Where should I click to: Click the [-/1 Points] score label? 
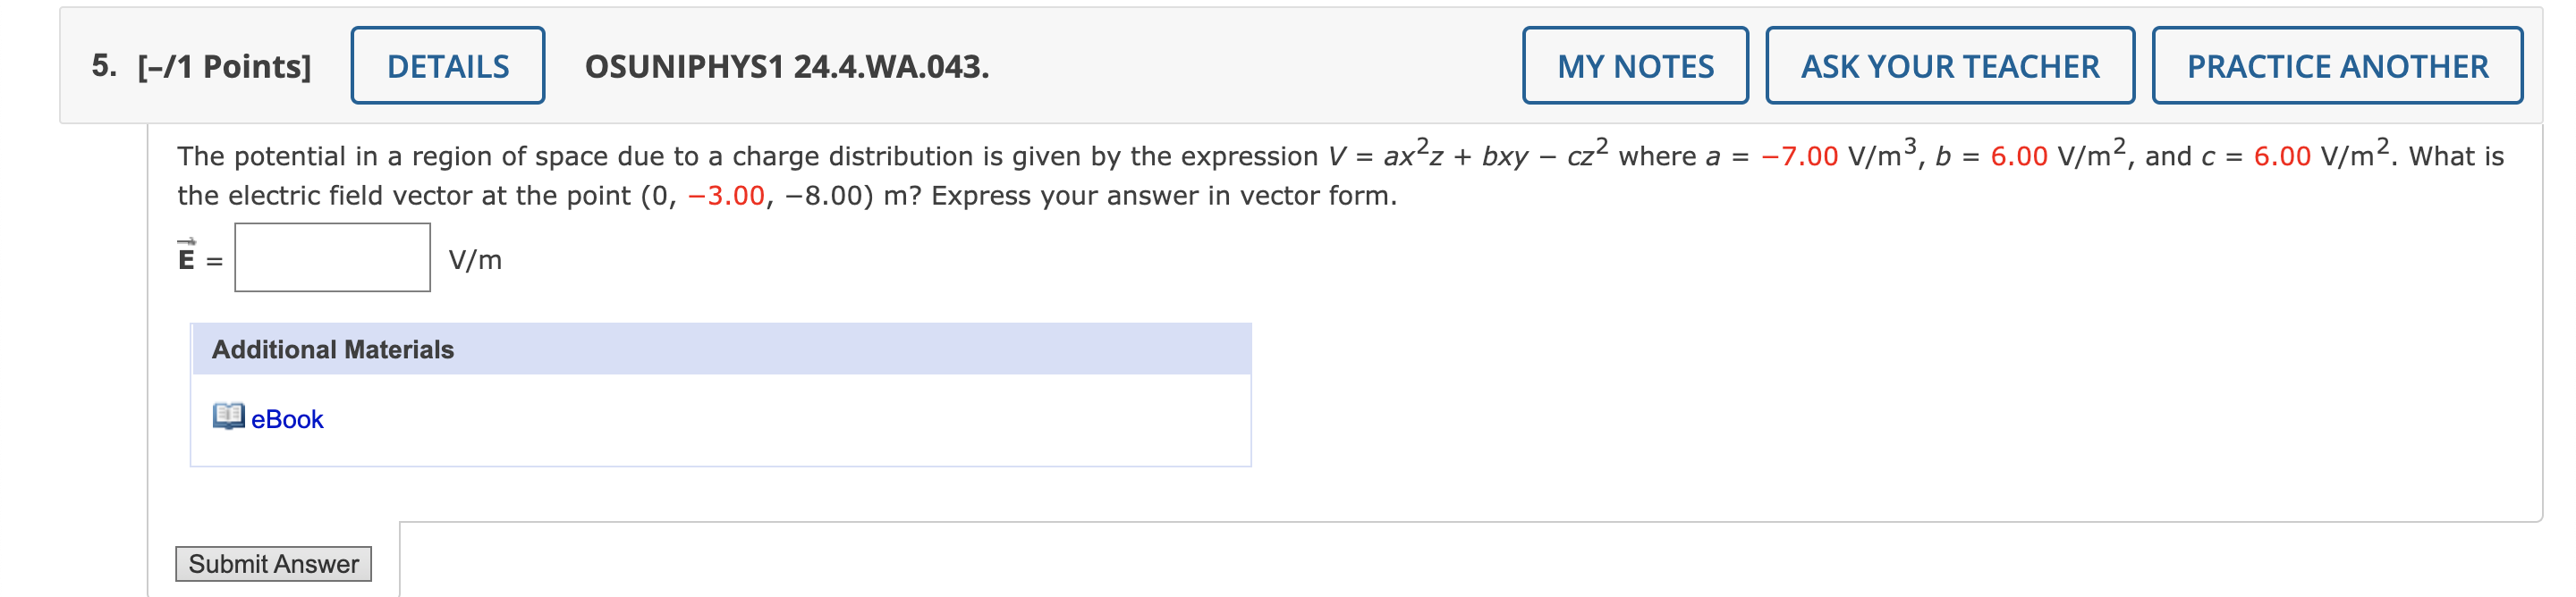pos(225,66)
